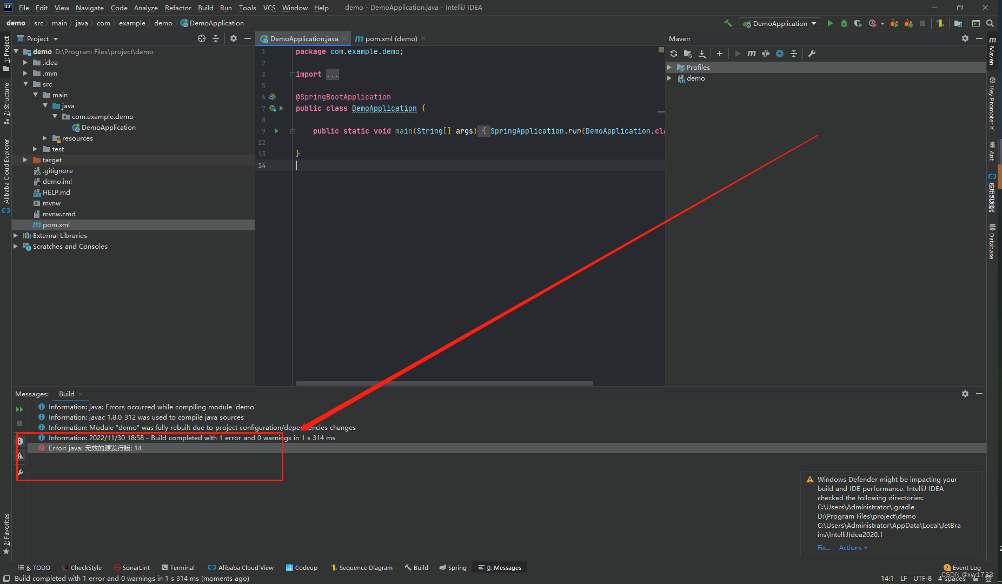Expand the target folder

click(x=25, y=160)
